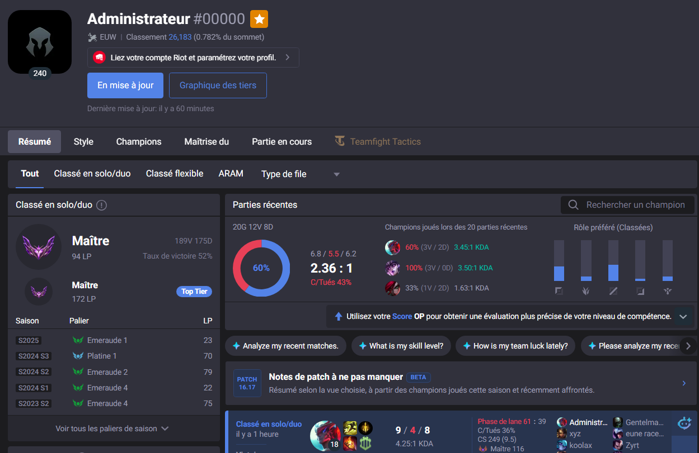
Task: Click the keystone rune icon in latest match
Action: [x=365, y=428]
